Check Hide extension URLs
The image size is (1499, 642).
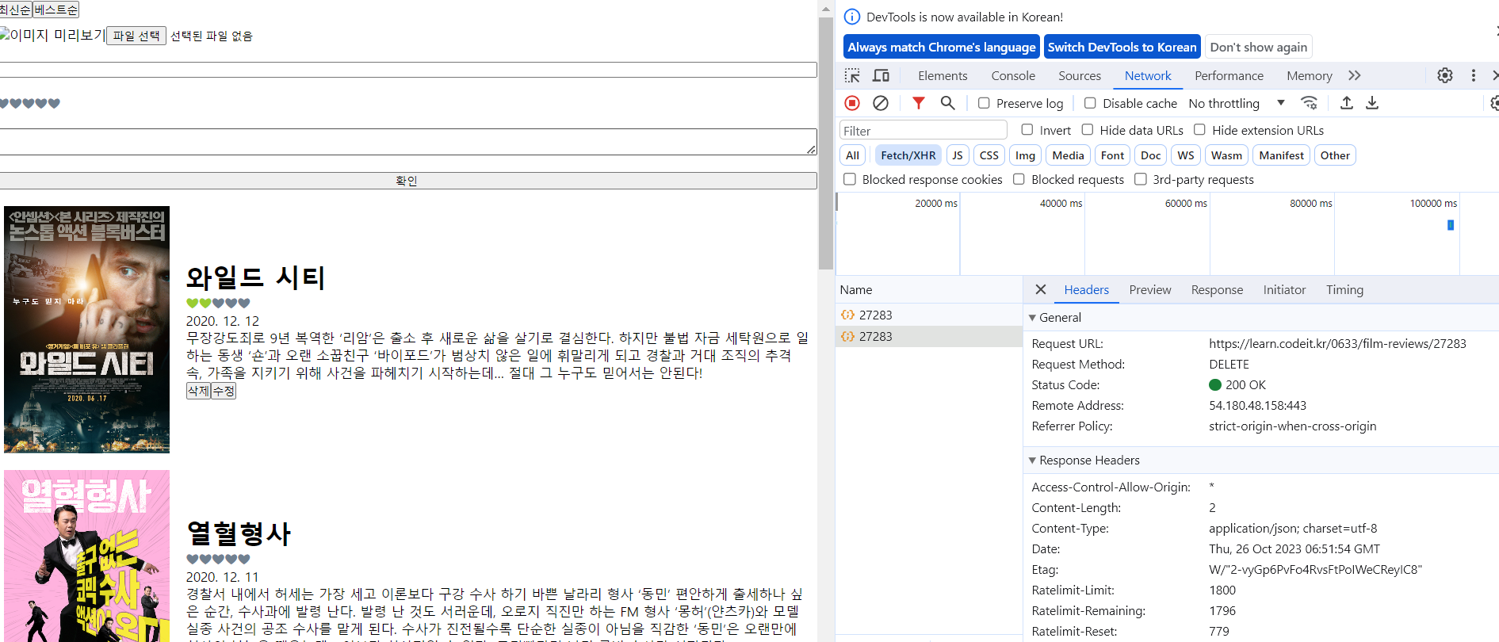point(1199,130)
